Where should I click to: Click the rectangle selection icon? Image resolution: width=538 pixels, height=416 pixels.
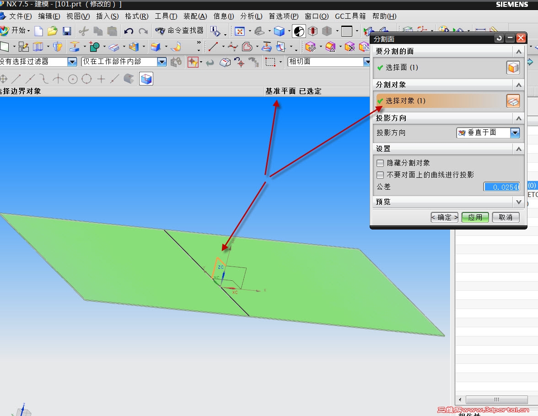(x=270, y=62)
